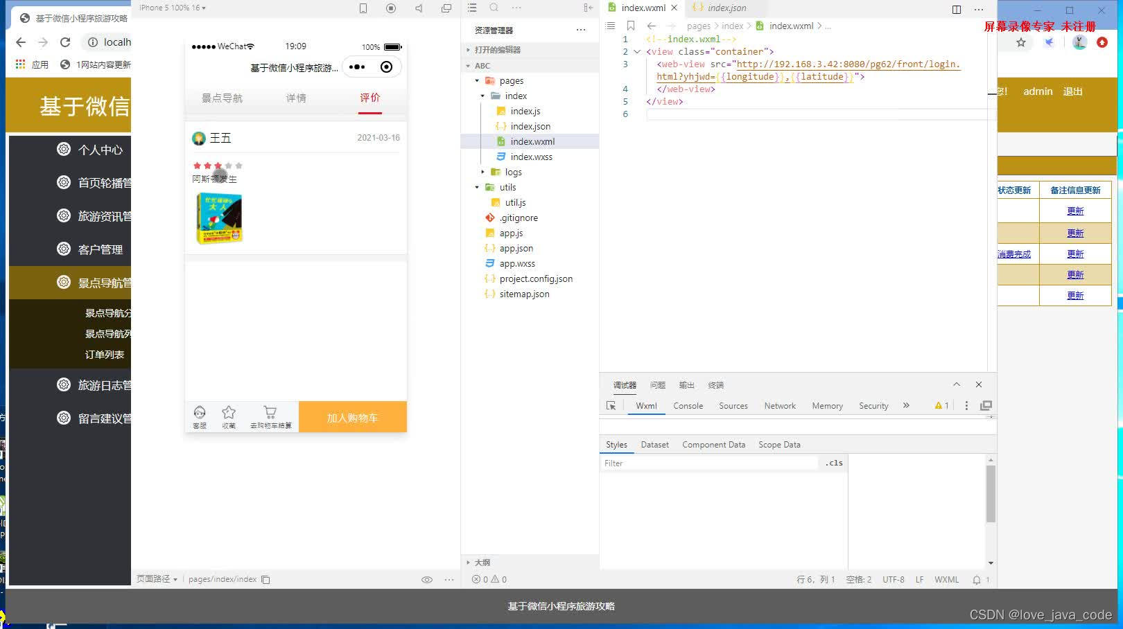Click the warning count in devtools toolbar
Screen dimensions: 1123x629
[941, 406]
